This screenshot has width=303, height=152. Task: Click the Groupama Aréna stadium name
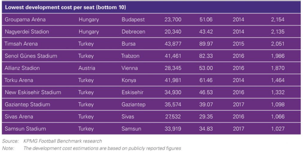[x=25, y=20]
